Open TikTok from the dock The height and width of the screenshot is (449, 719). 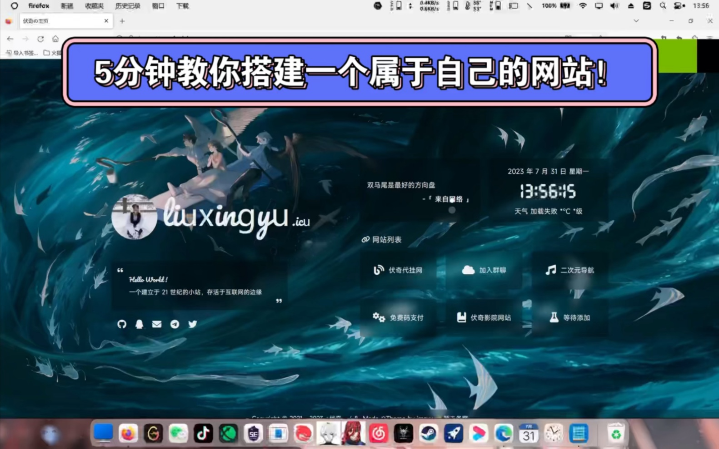coord(203,433)
